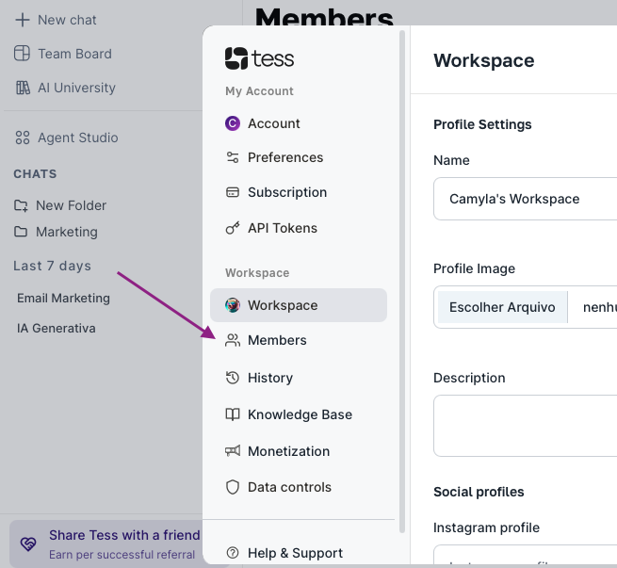Image resolution: width=617 pixels, height=568 pixels.
Task: Open Team Board from sidebar
Action: tap(63, 54)
